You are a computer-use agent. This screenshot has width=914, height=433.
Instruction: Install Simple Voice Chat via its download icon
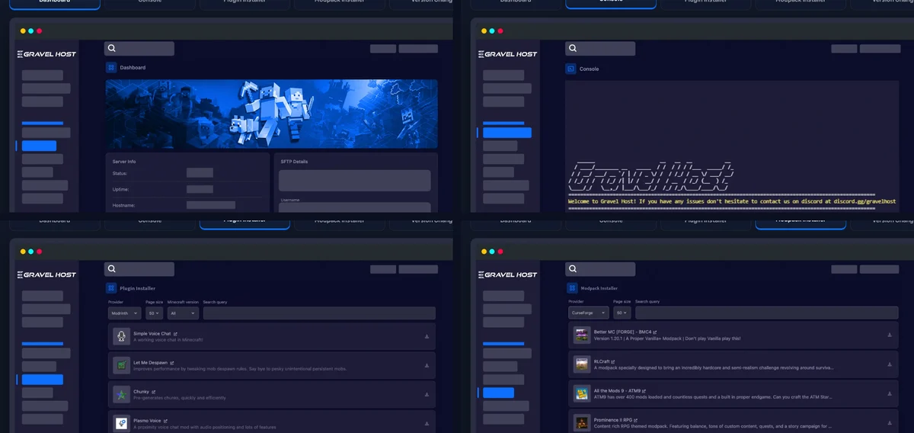[427, 336]
